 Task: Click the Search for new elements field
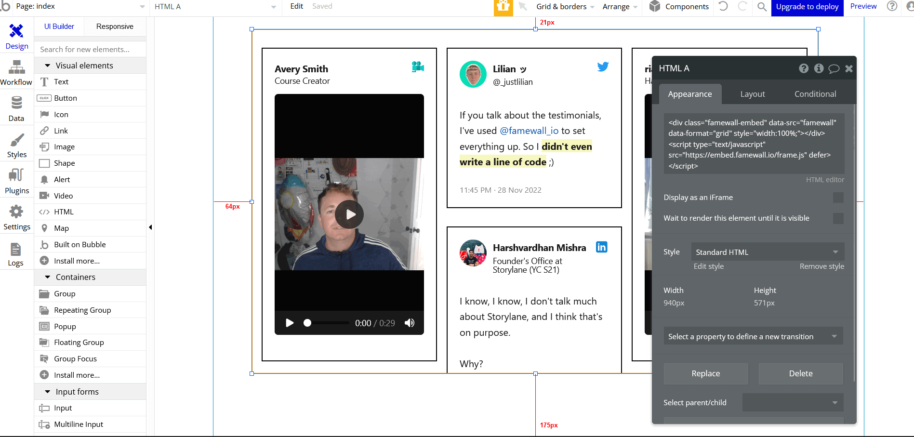(90, 49)
